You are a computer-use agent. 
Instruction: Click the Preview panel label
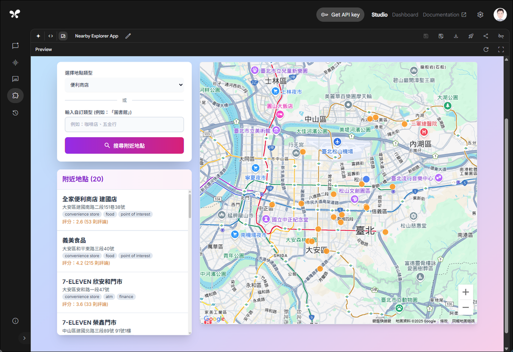[44, 50]
